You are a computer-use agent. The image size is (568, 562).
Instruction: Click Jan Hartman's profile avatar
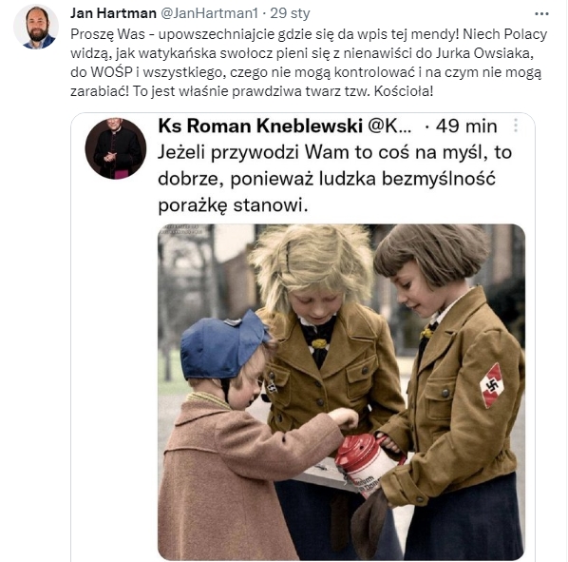click(x=36, y=27)
